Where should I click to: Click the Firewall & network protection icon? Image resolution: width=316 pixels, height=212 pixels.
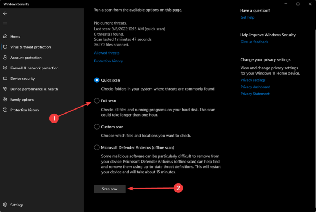tap(5, 68)
